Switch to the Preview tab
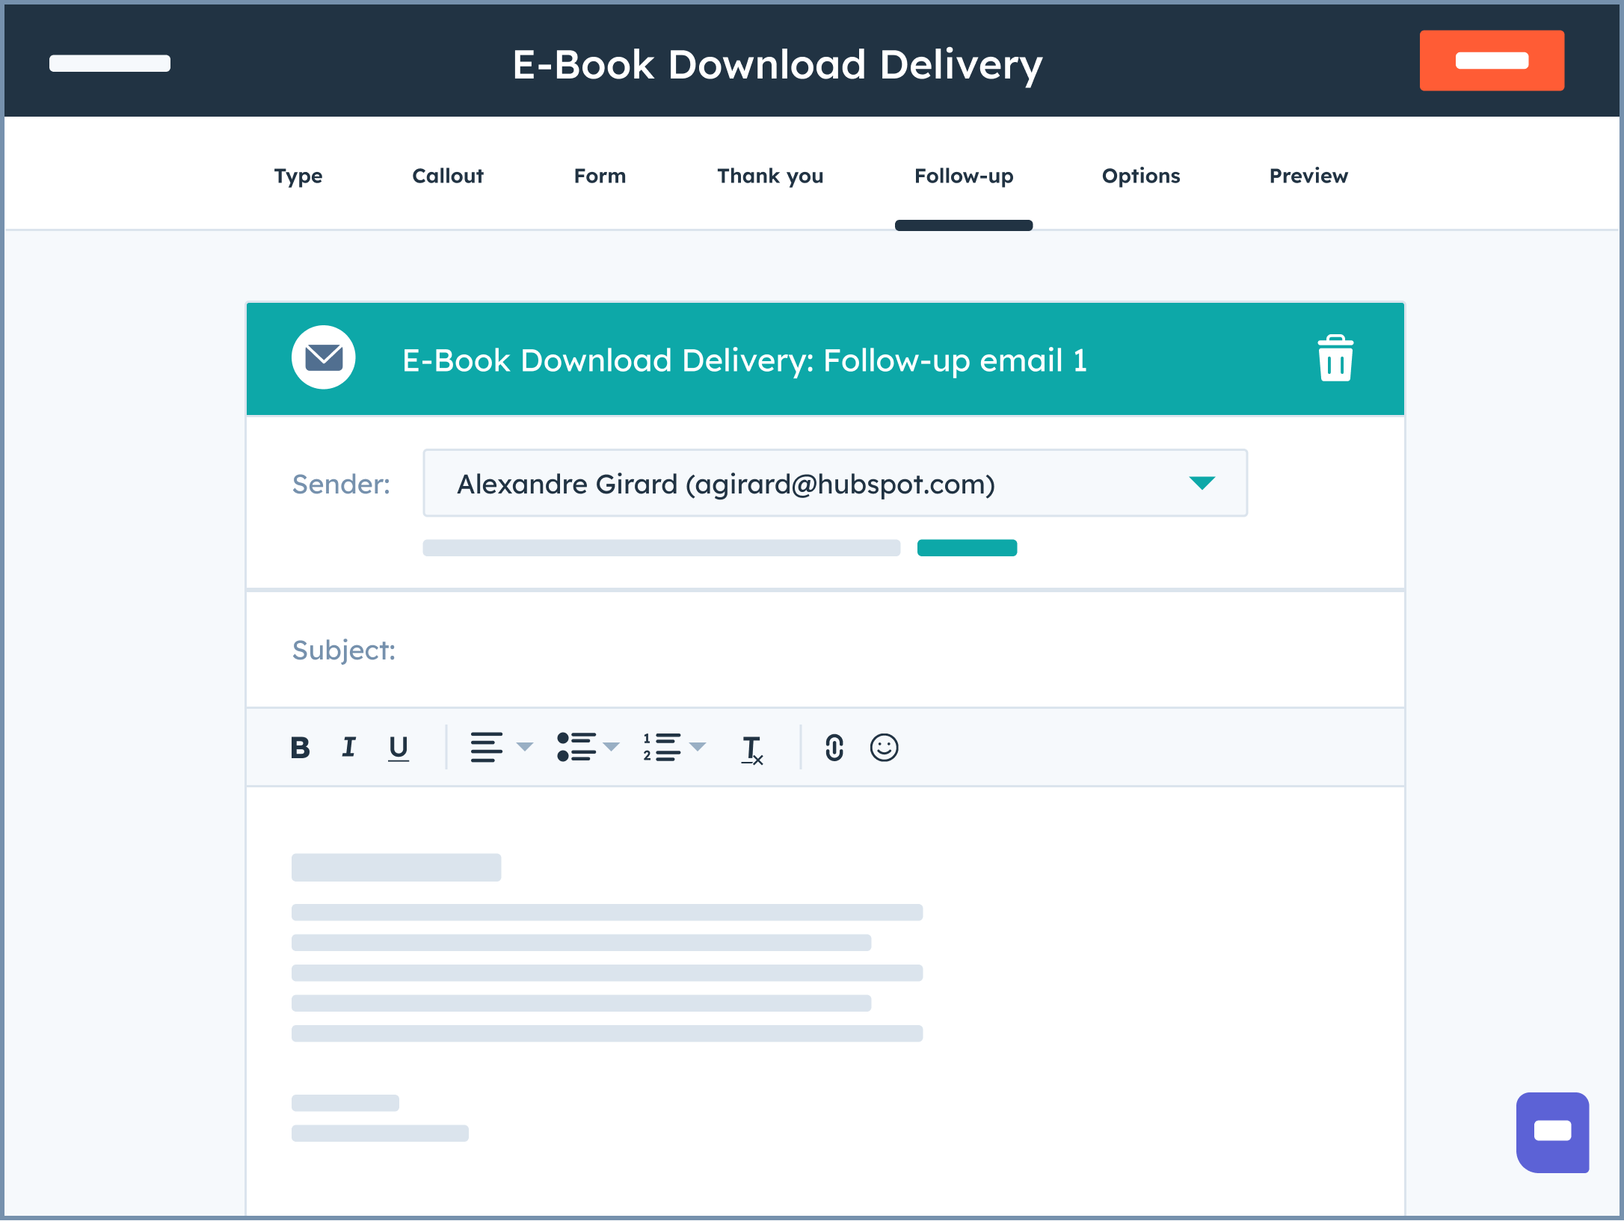This screenshot has height=1221, width=1624. coord(1308,176)
